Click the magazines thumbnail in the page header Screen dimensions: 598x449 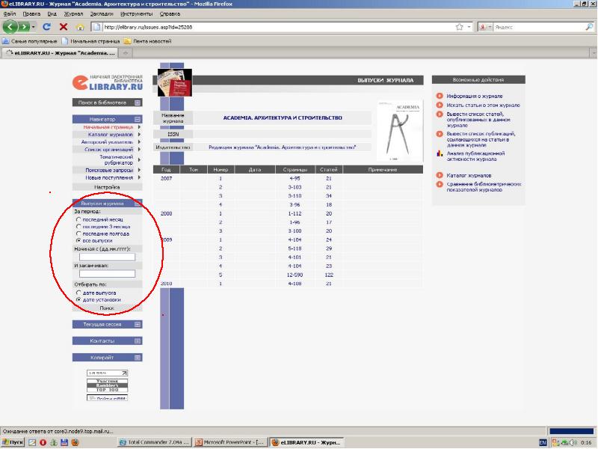click(175, 82)
